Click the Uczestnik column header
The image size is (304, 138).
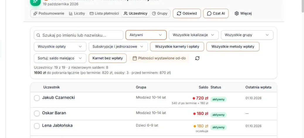(x=52, y=87)
